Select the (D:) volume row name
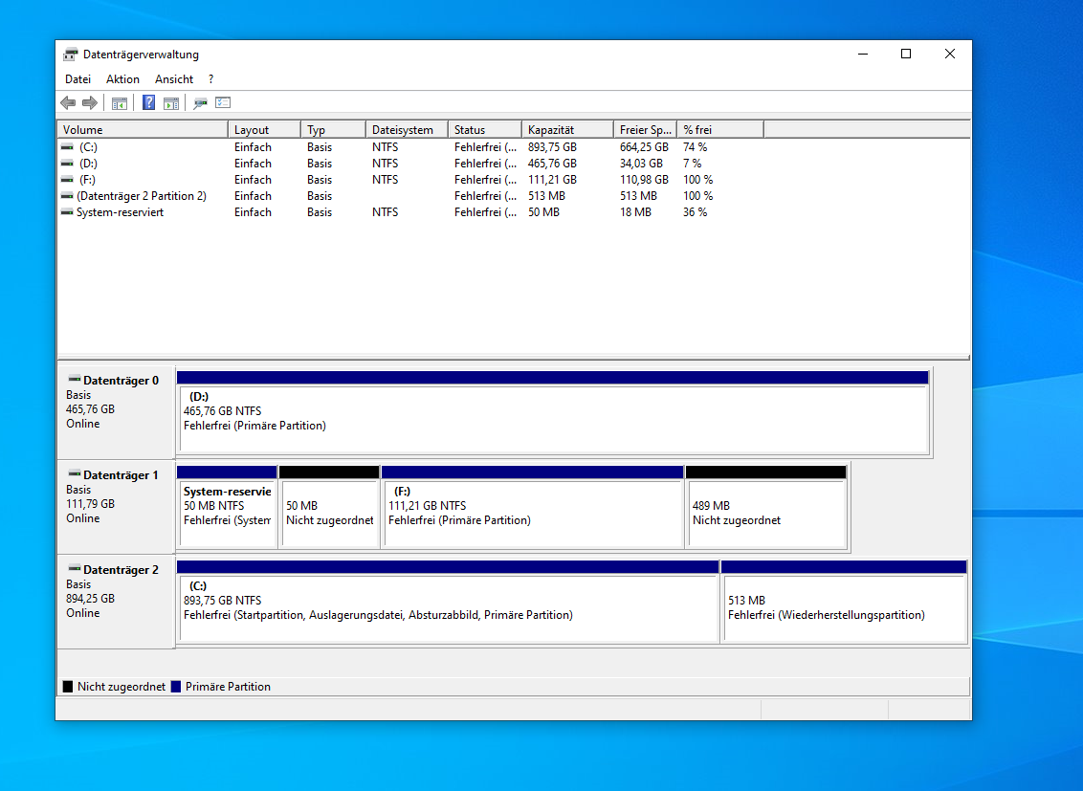This screenshot has height=791, width=1083. 88,164
